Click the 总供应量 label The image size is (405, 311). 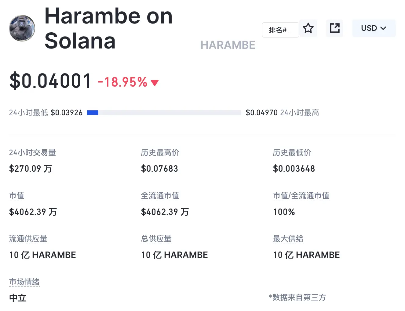click(x=156, y=239)
